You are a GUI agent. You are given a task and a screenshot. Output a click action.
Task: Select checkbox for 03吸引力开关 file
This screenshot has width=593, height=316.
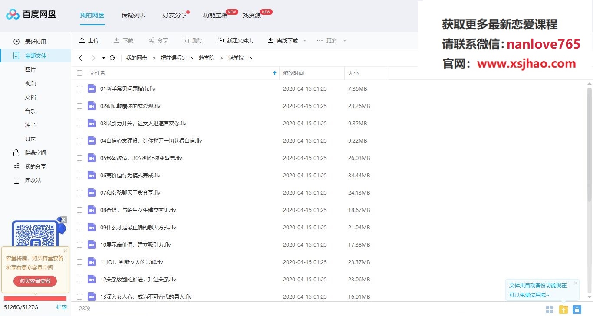click(79, 123)
